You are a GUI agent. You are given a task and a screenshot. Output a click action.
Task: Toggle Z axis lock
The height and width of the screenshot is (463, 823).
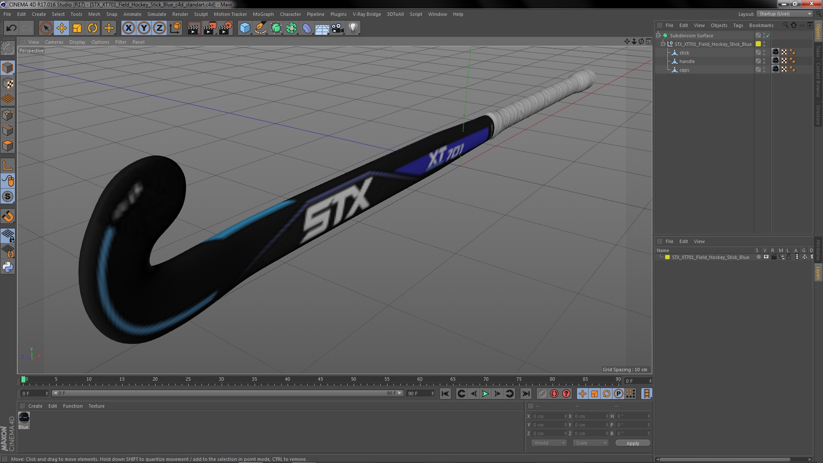[159, 28]
